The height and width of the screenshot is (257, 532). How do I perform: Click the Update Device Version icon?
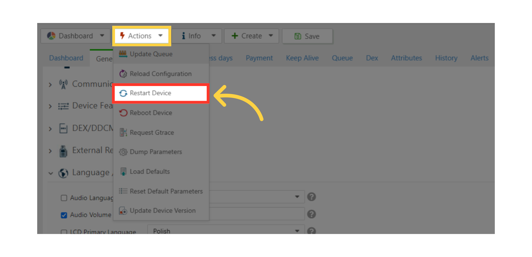(x=123, y=211)
